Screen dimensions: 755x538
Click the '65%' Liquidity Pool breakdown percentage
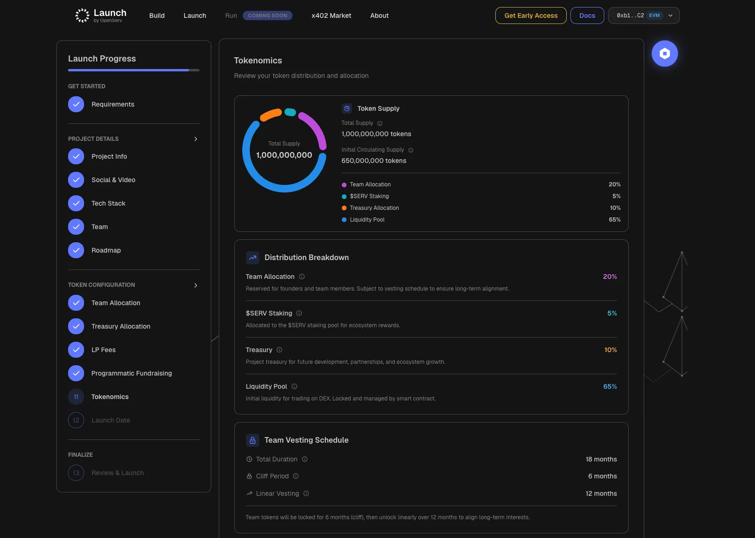pyautogui.click(x=610, y=386)
